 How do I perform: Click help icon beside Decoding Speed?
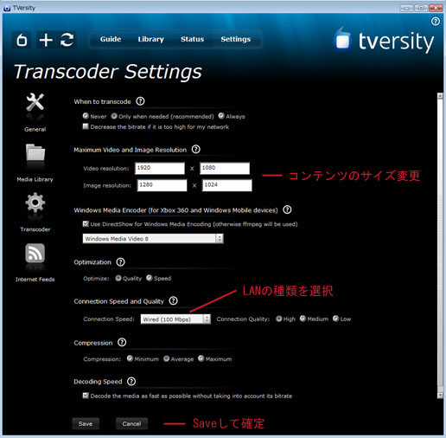click(131, 382)
